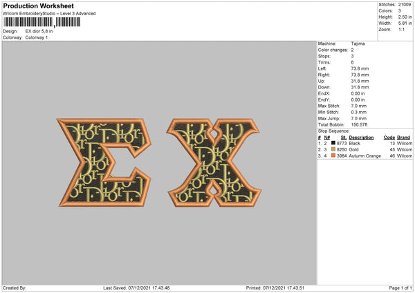415x293 pixels.
Task: Click the EndY value 0.00 in
Action: pyautogui.click(x=358, y=100)
